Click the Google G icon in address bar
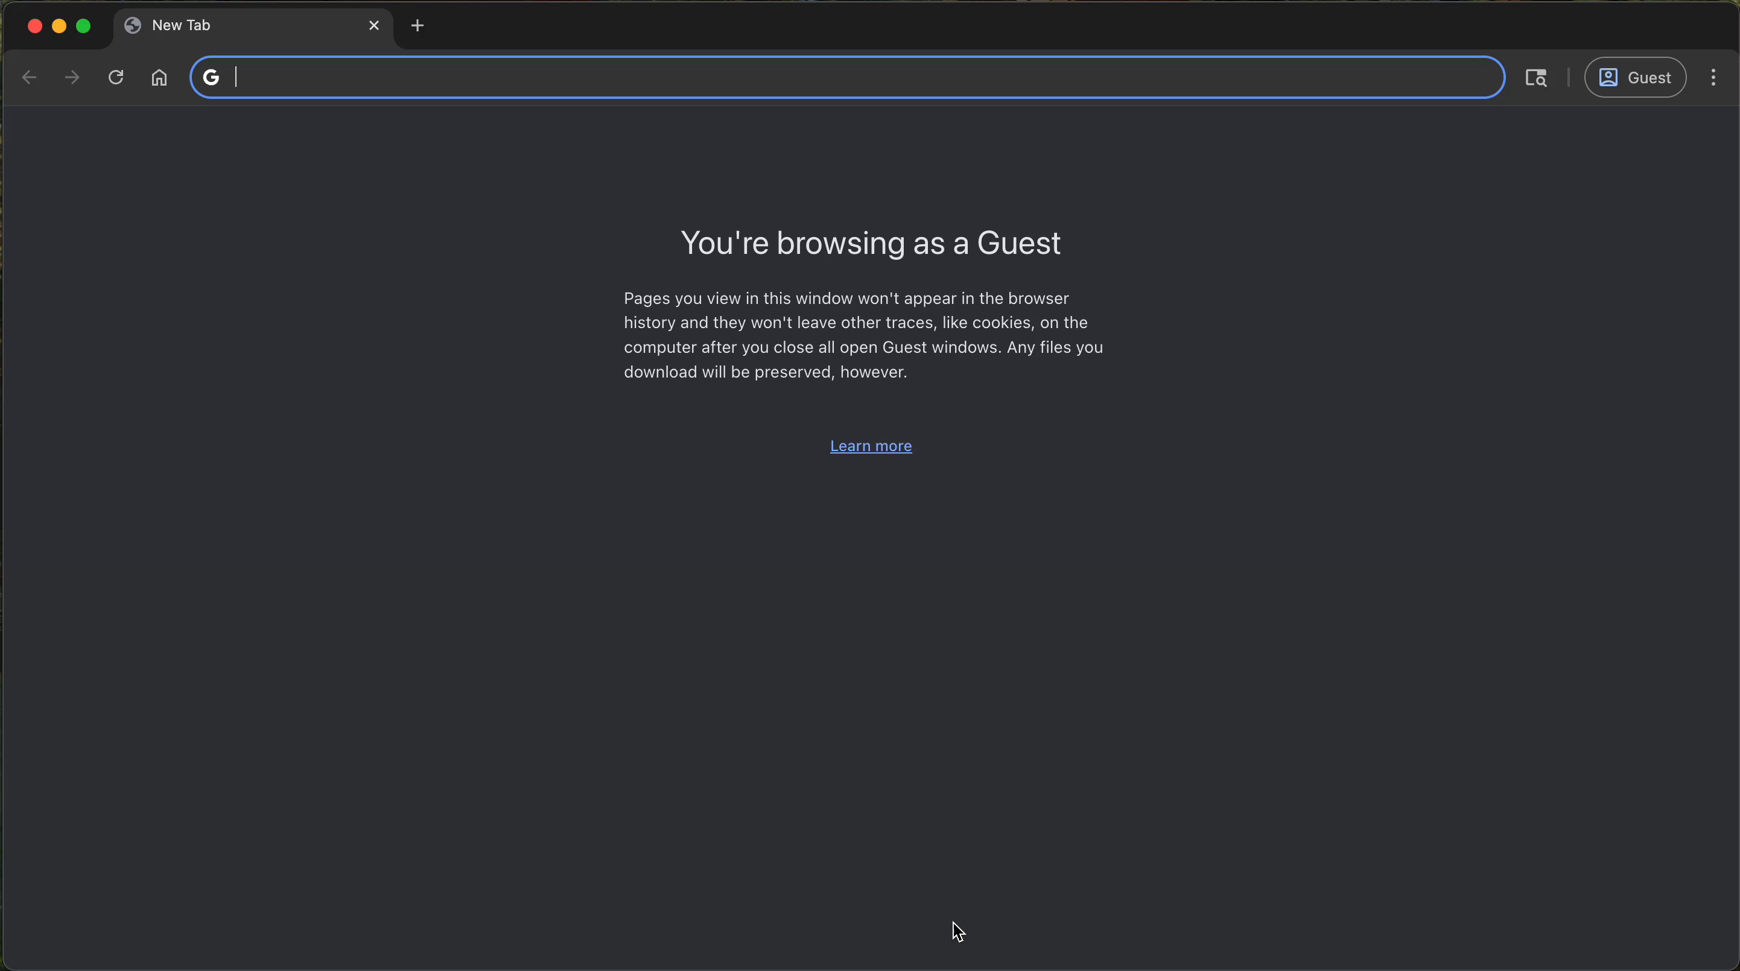 [211, 78]
